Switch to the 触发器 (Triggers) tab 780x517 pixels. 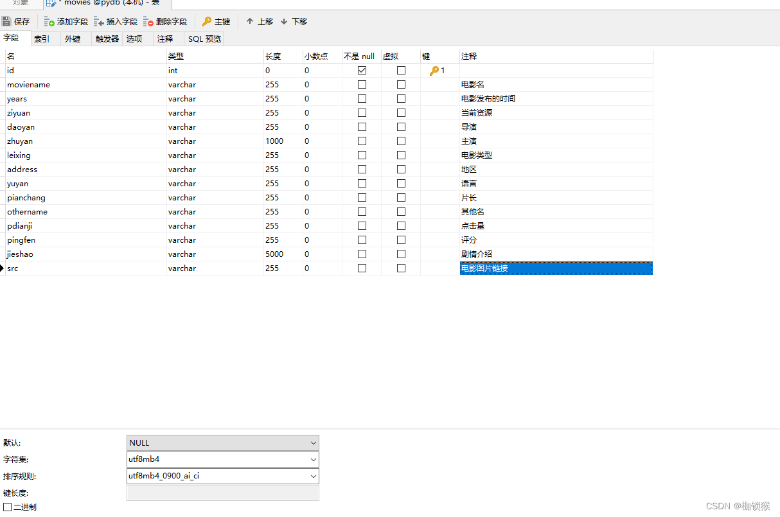pyautogui.click(x=106, y=39)
